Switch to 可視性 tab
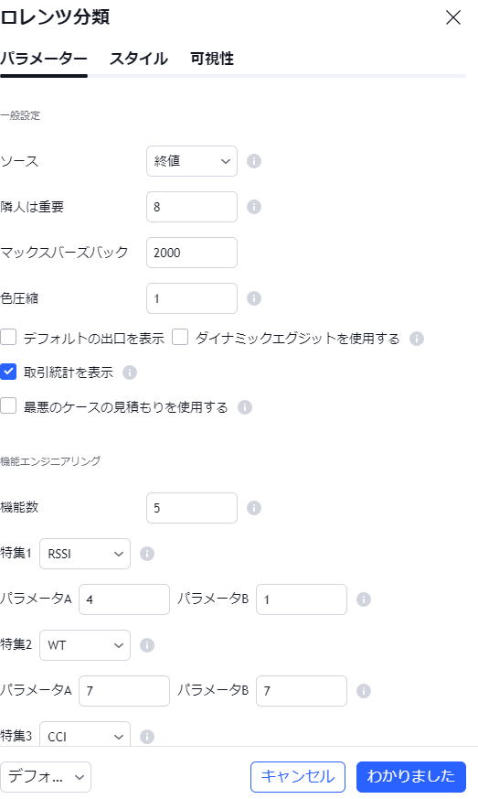This screenshot has width=478, height=799. (x=212, y=59)
